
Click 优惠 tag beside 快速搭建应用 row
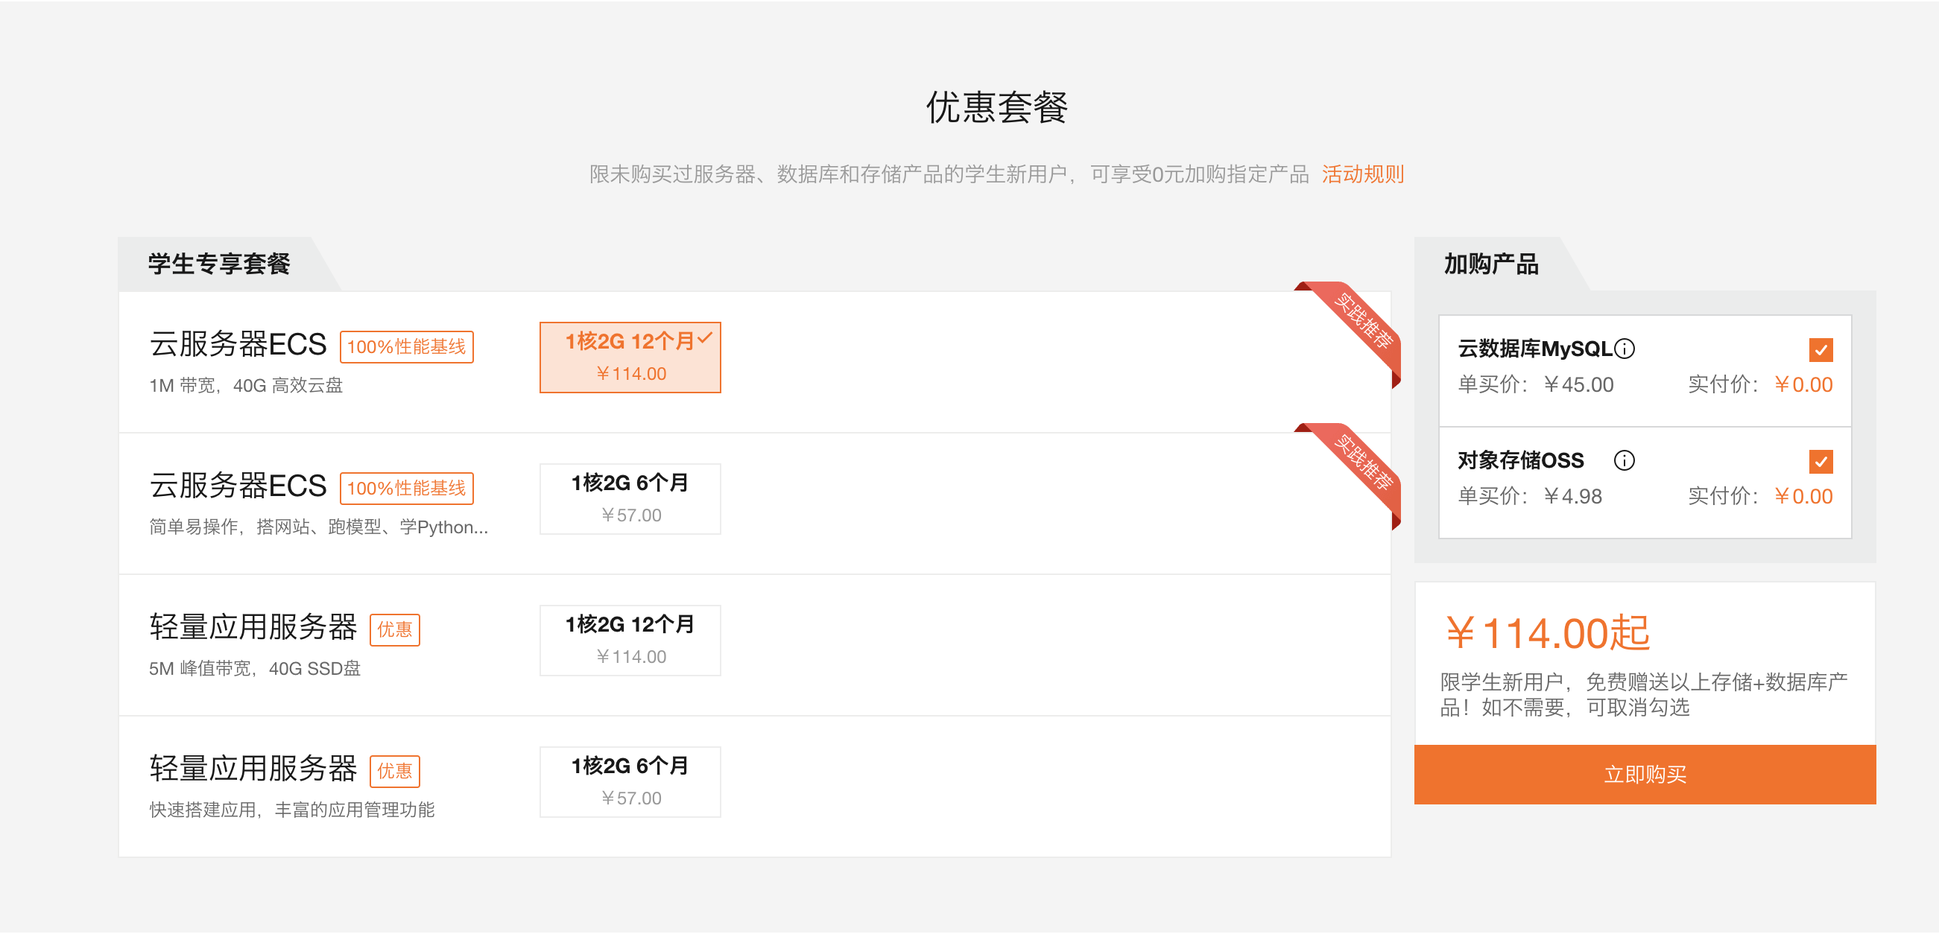(x=394, y=772)
